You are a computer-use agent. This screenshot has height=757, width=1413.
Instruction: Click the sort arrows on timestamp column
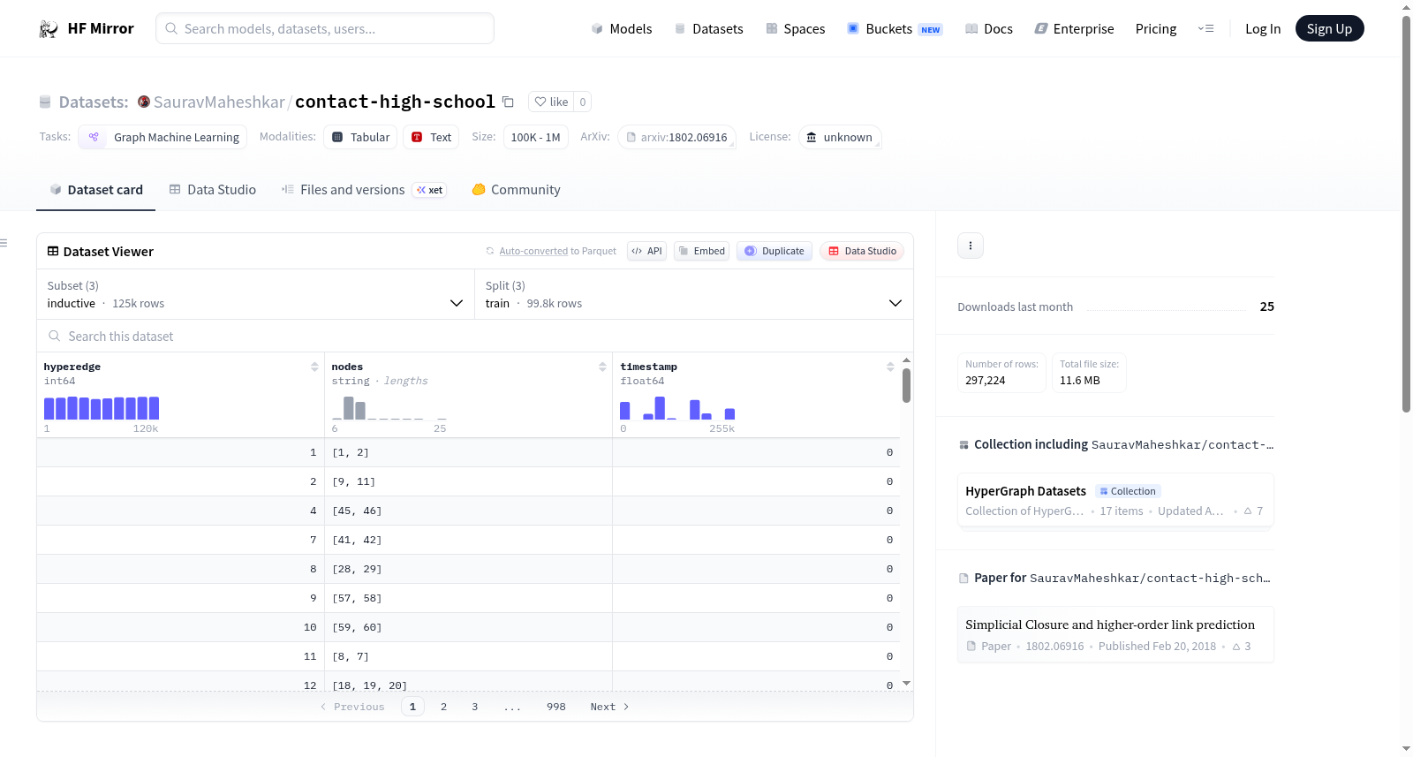pyautogui.click(x=890, y=367)
